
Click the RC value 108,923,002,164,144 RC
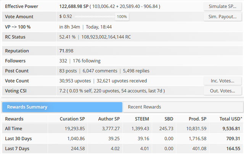106,37
